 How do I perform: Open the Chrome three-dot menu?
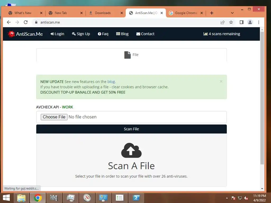259,22
